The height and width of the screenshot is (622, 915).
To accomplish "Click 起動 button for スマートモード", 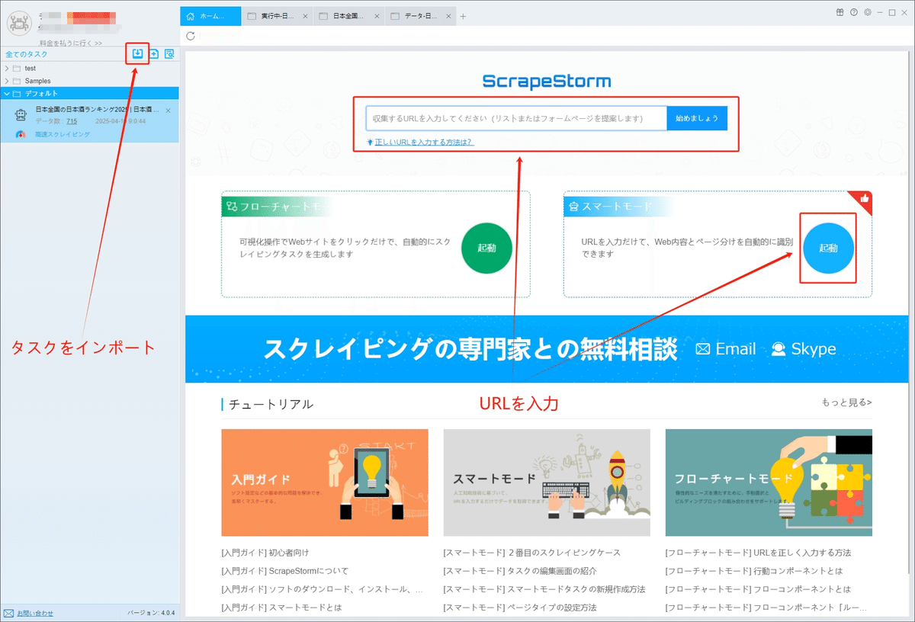I will click(x=828, y=248).
